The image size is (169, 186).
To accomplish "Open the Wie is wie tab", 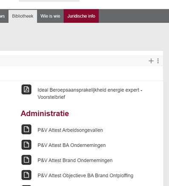I will click(x=50, y=16).
